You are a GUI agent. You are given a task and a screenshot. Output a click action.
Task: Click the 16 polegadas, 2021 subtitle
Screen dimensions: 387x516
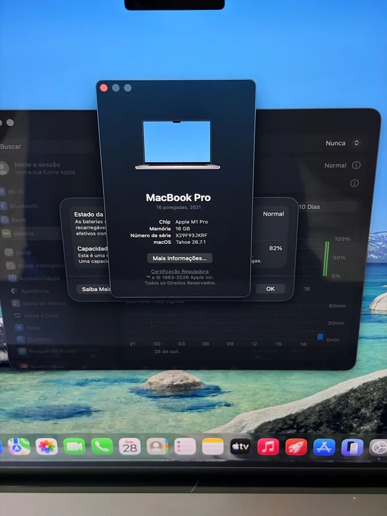[x=179, y=207]
